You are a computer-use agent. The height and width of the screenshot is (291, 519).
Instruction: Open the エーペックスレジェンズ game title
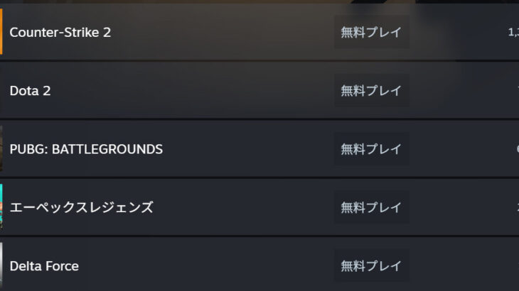(x=82, y=207)
